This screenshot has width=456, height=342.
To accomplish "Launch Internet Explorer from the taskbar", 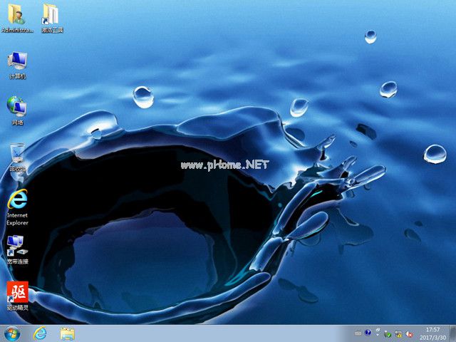I will [40, 333].
